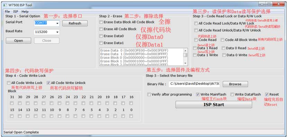Click the 'Serial Open Complete' status text
Viewport: 287px width, 137px height.
tap(21, 132)
